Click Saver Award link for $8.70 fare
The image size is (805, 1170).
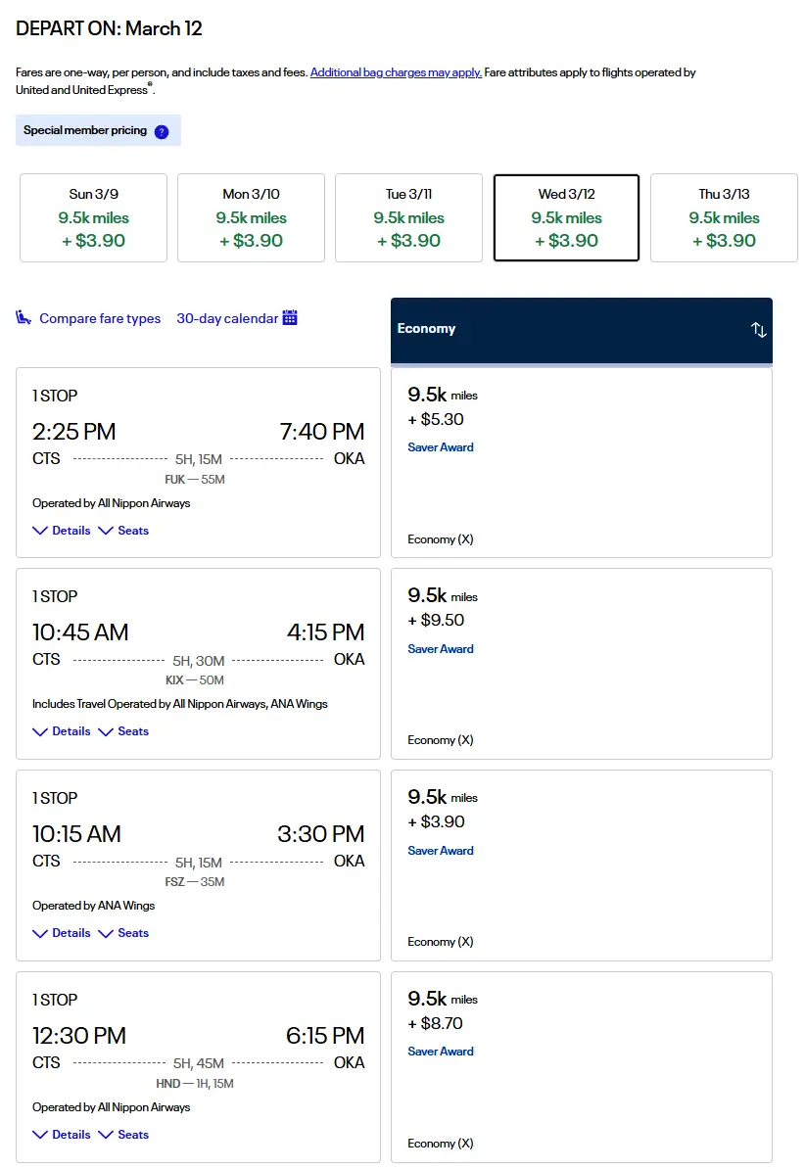441,1052
